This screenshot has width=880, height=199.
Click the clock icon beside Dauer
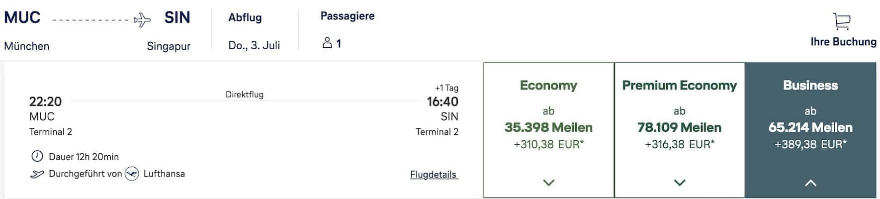click(37, 156)
